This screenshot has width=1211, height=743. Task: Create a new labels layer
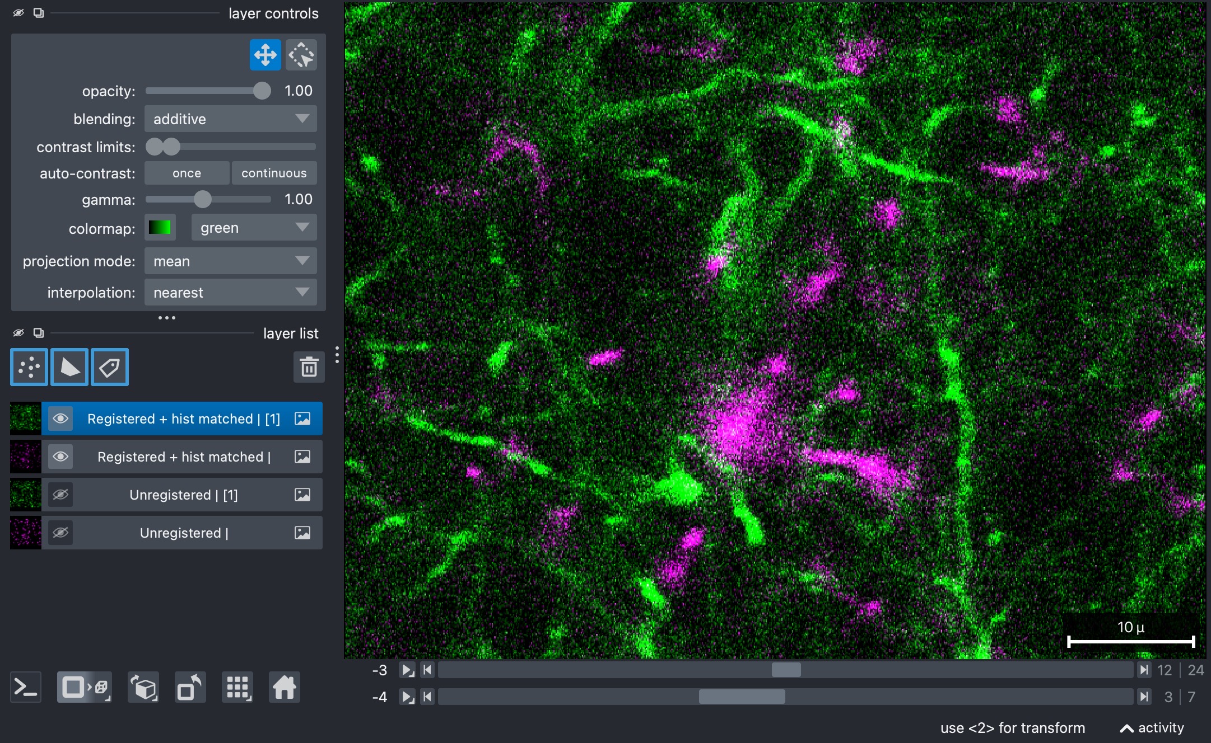point(110,367)
